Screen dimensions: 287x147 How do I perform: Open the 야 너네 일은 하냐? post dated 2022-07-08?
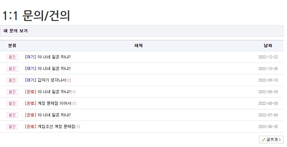coord(54,115)
